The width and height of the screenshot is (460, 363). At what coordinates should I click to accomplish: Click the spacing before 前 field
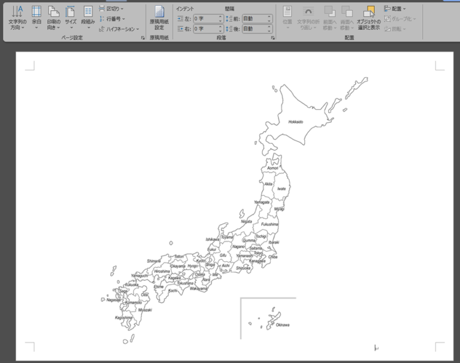pos(254,19)
